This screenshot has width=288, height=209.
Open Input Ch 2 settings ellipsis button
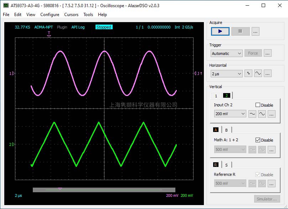(271, 114)
